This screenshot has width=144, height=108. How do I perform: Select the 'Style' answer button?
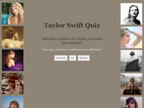coord(73,58)
